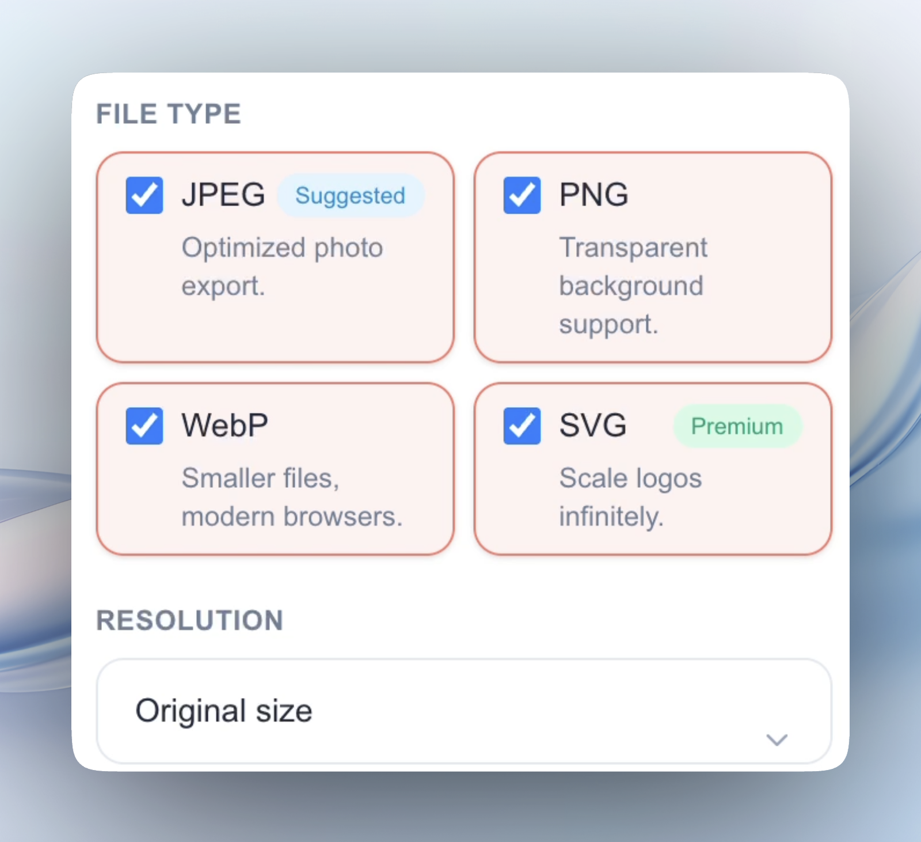This screenshot has height=842, width=921.
Task: Uncheck the SVG format checkbox
Action: pos(521,426)
